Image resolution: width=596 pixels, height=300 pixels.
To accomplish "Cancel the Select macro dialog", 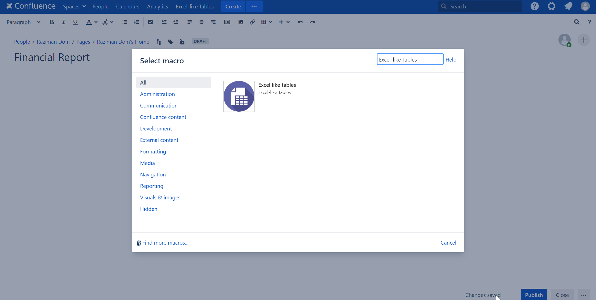I will coord(448,243).
